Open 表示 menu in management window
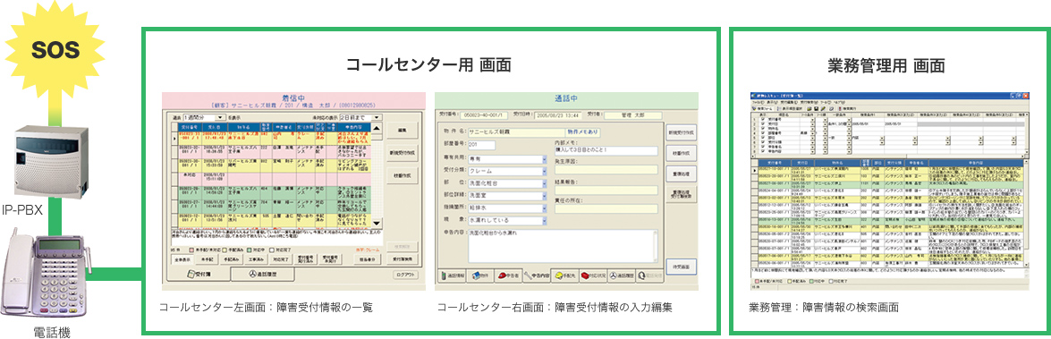Screen dimensions: 1051x339 [772, 102]
